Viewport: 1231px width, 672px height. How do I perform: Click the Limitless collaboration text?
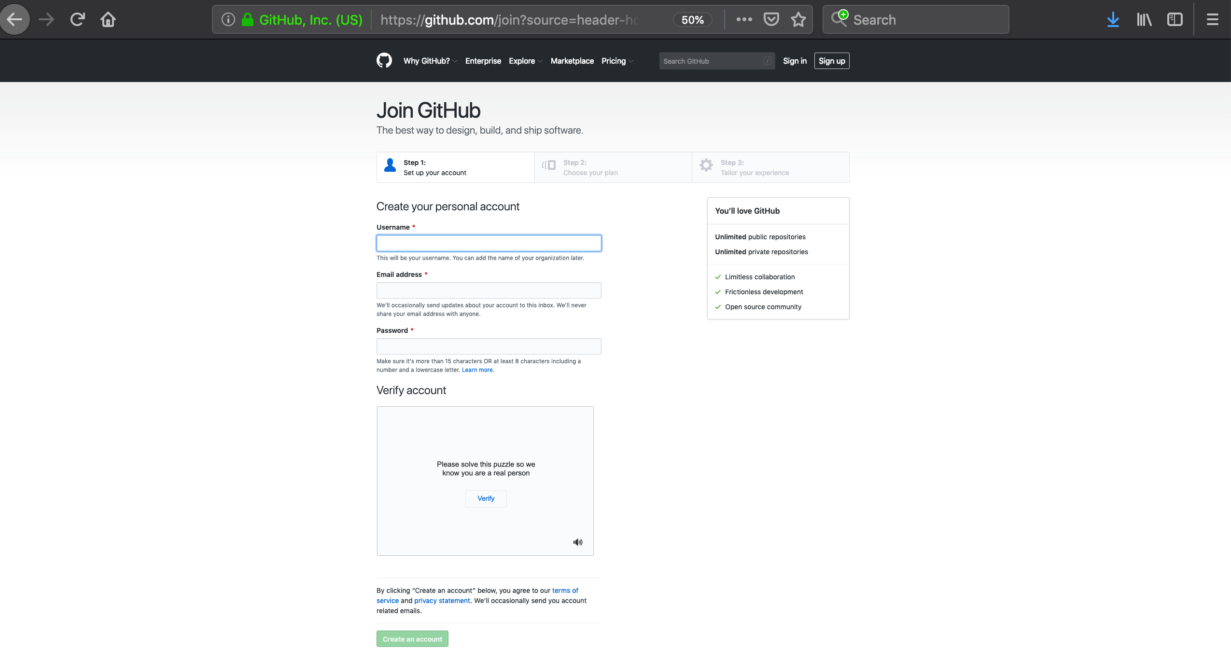760,277
